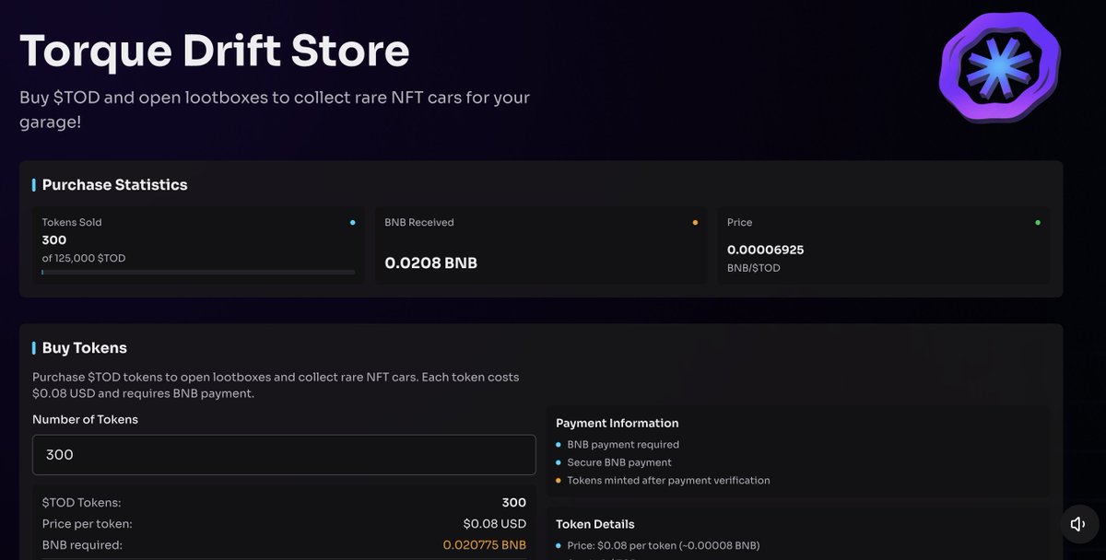Image resolution: width=1106 pixels, height=560 pixels.
Task: Click the Price card label
Action: click(x=740, y=222)
